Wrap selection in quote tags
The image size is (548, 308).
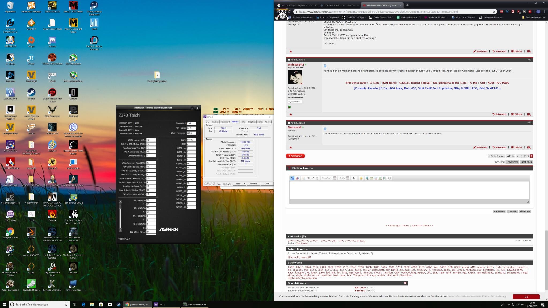[x=390, y=178]
